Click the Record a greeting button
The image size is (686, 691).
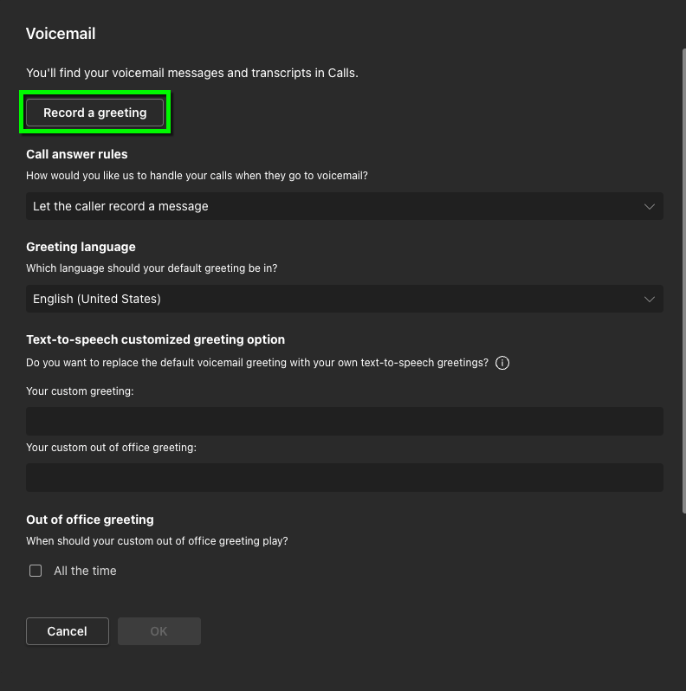(x=94, y=113)
